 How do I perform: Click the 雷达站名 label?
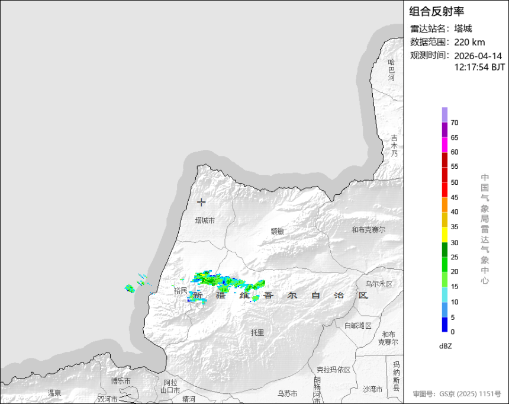click(429, 28)
